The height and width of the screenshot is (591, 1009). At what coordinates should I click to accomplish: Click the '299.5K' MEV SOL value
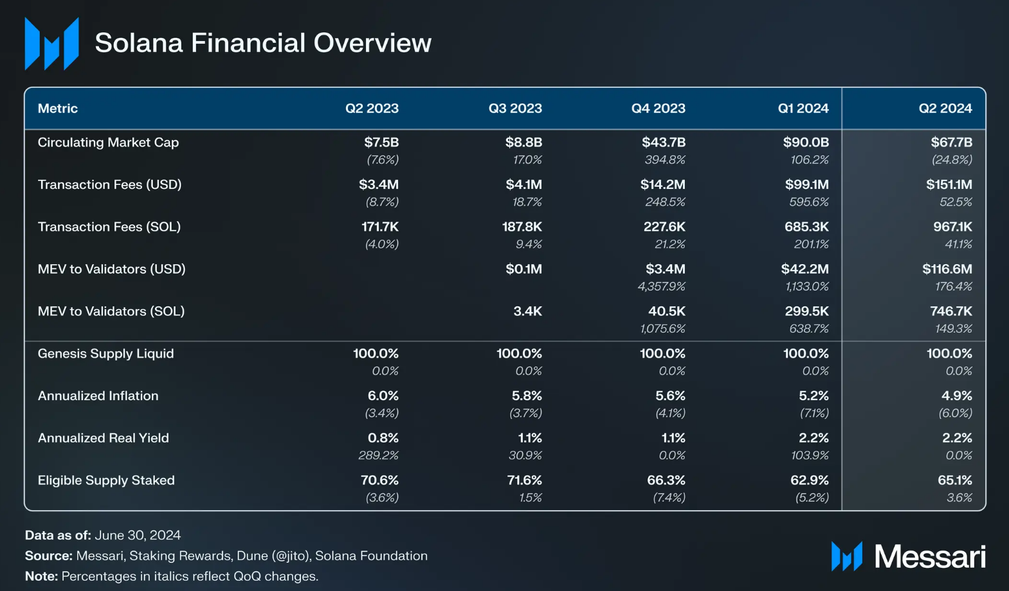(x=806, y=312)
